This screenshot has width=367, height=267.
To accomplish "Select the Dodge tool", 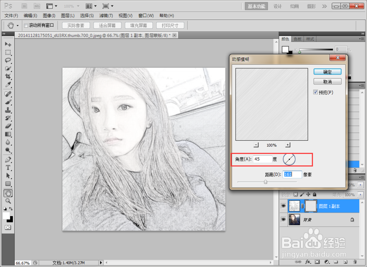I will coord(8,150).
